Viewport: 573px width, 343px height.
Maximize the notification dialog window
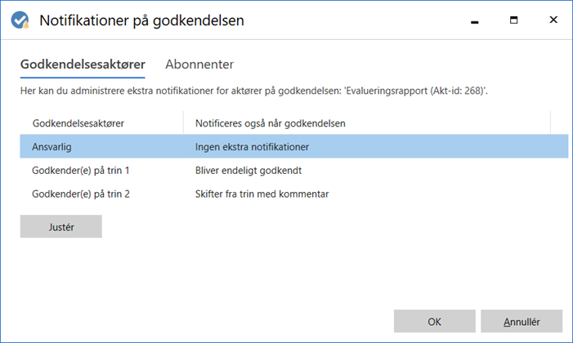tap(514, 20)
